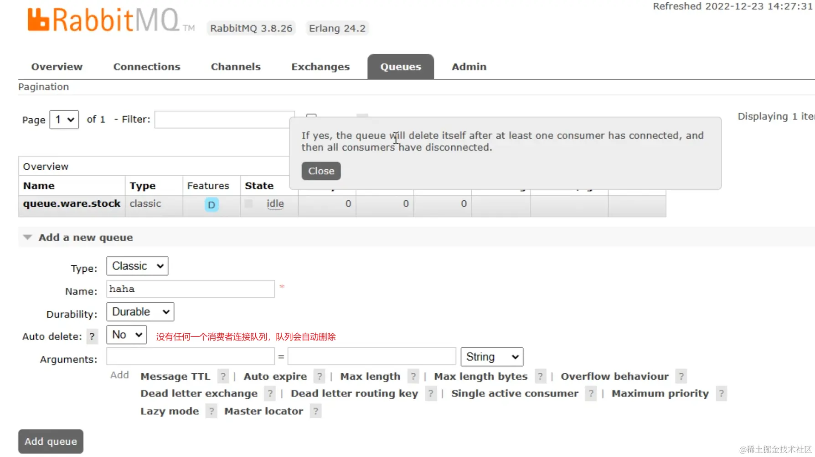Open the queue Type dropdown

(x=137, y=266)
